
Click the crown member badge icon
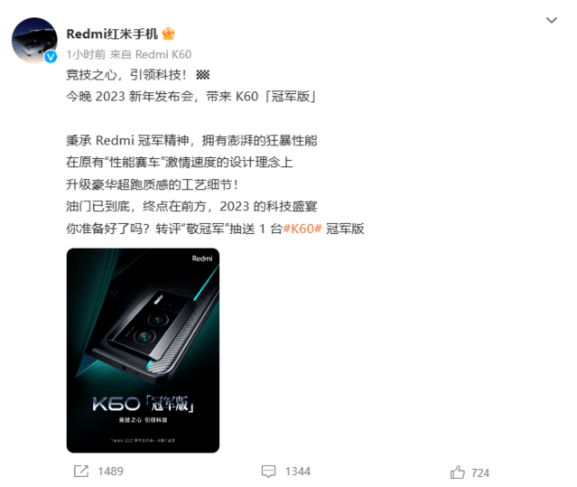(169, 33)
